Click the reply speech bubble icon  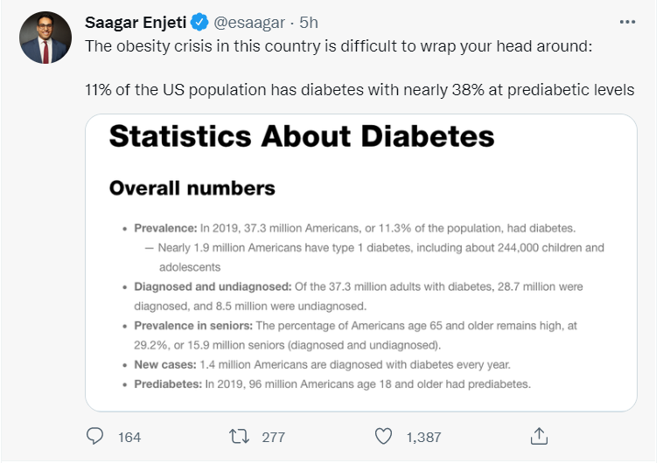pyautogui.click(x=94, y=436)
